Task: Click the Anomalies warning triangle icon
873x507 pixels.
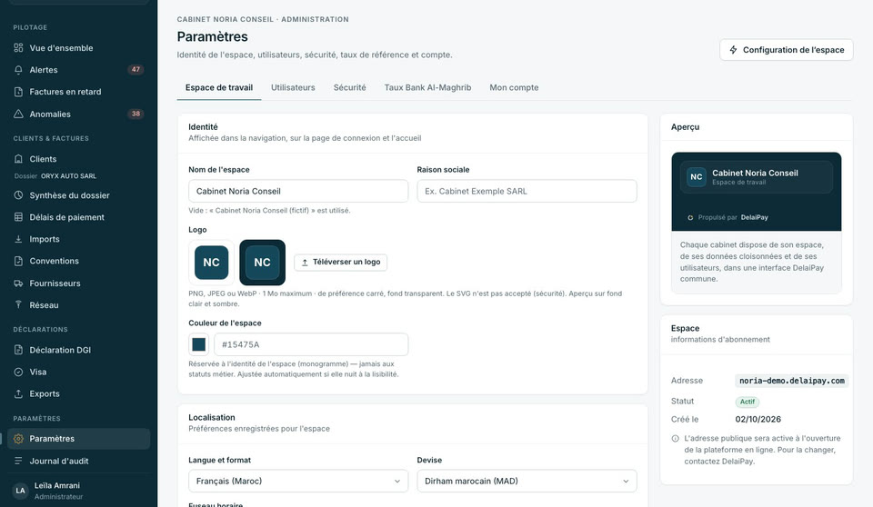Action: (x=18, y=114)
